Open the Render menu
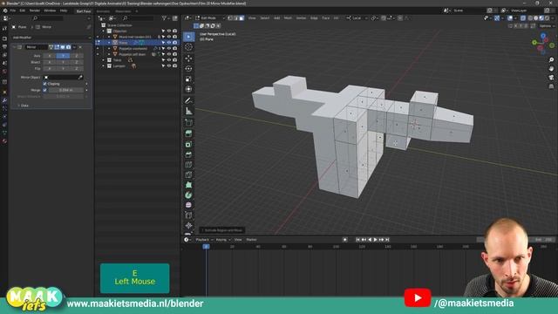This screenshot has width=558, height=314. tap(35, 10)
